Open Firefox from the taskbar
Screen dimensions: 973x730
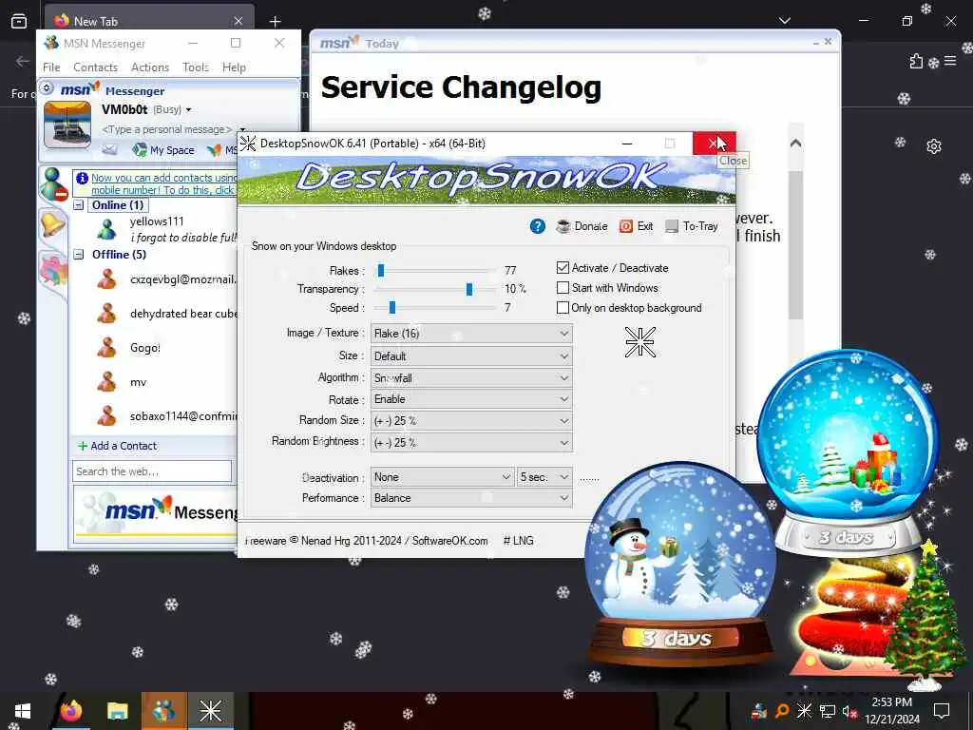71,711
